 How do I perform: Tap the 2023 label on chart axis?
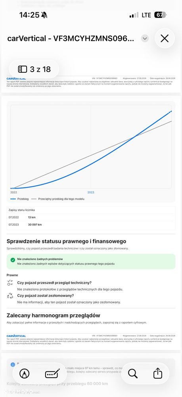click(x=91, y=193)
